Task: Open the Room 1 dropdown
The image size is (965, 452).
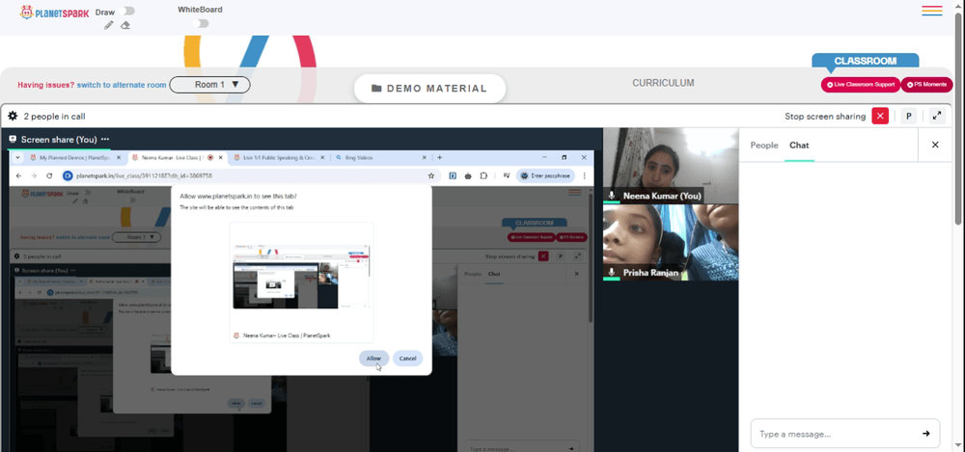Action: (x=209, y=85)
